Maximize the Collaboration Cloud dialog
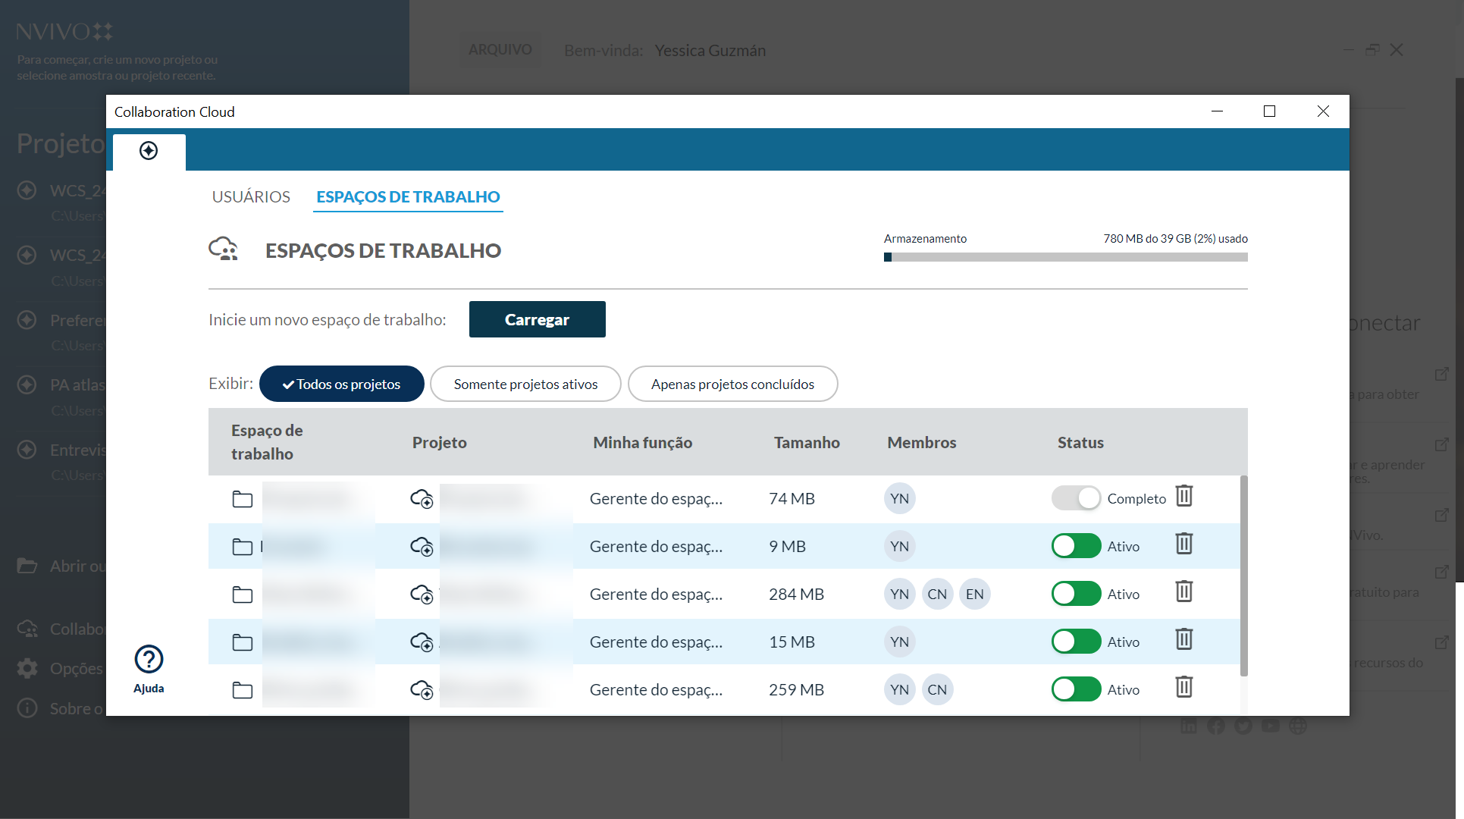1464x819 pixels. tap(1270, 111)
